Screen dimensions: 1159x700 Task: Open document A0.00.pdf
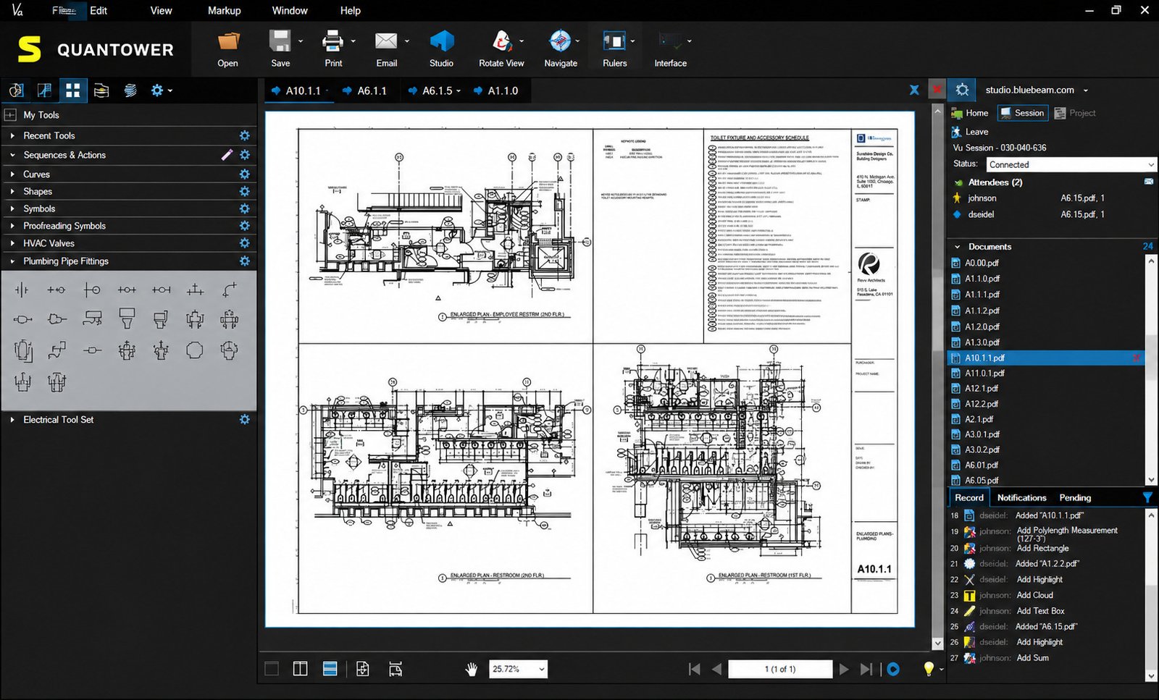[982, 263]
